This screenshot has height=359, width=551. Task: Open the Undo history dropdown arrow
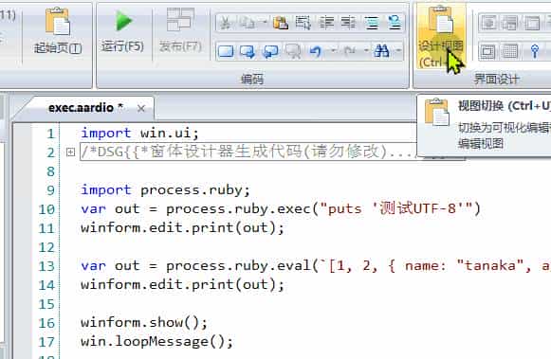click(x=333, y=51)
